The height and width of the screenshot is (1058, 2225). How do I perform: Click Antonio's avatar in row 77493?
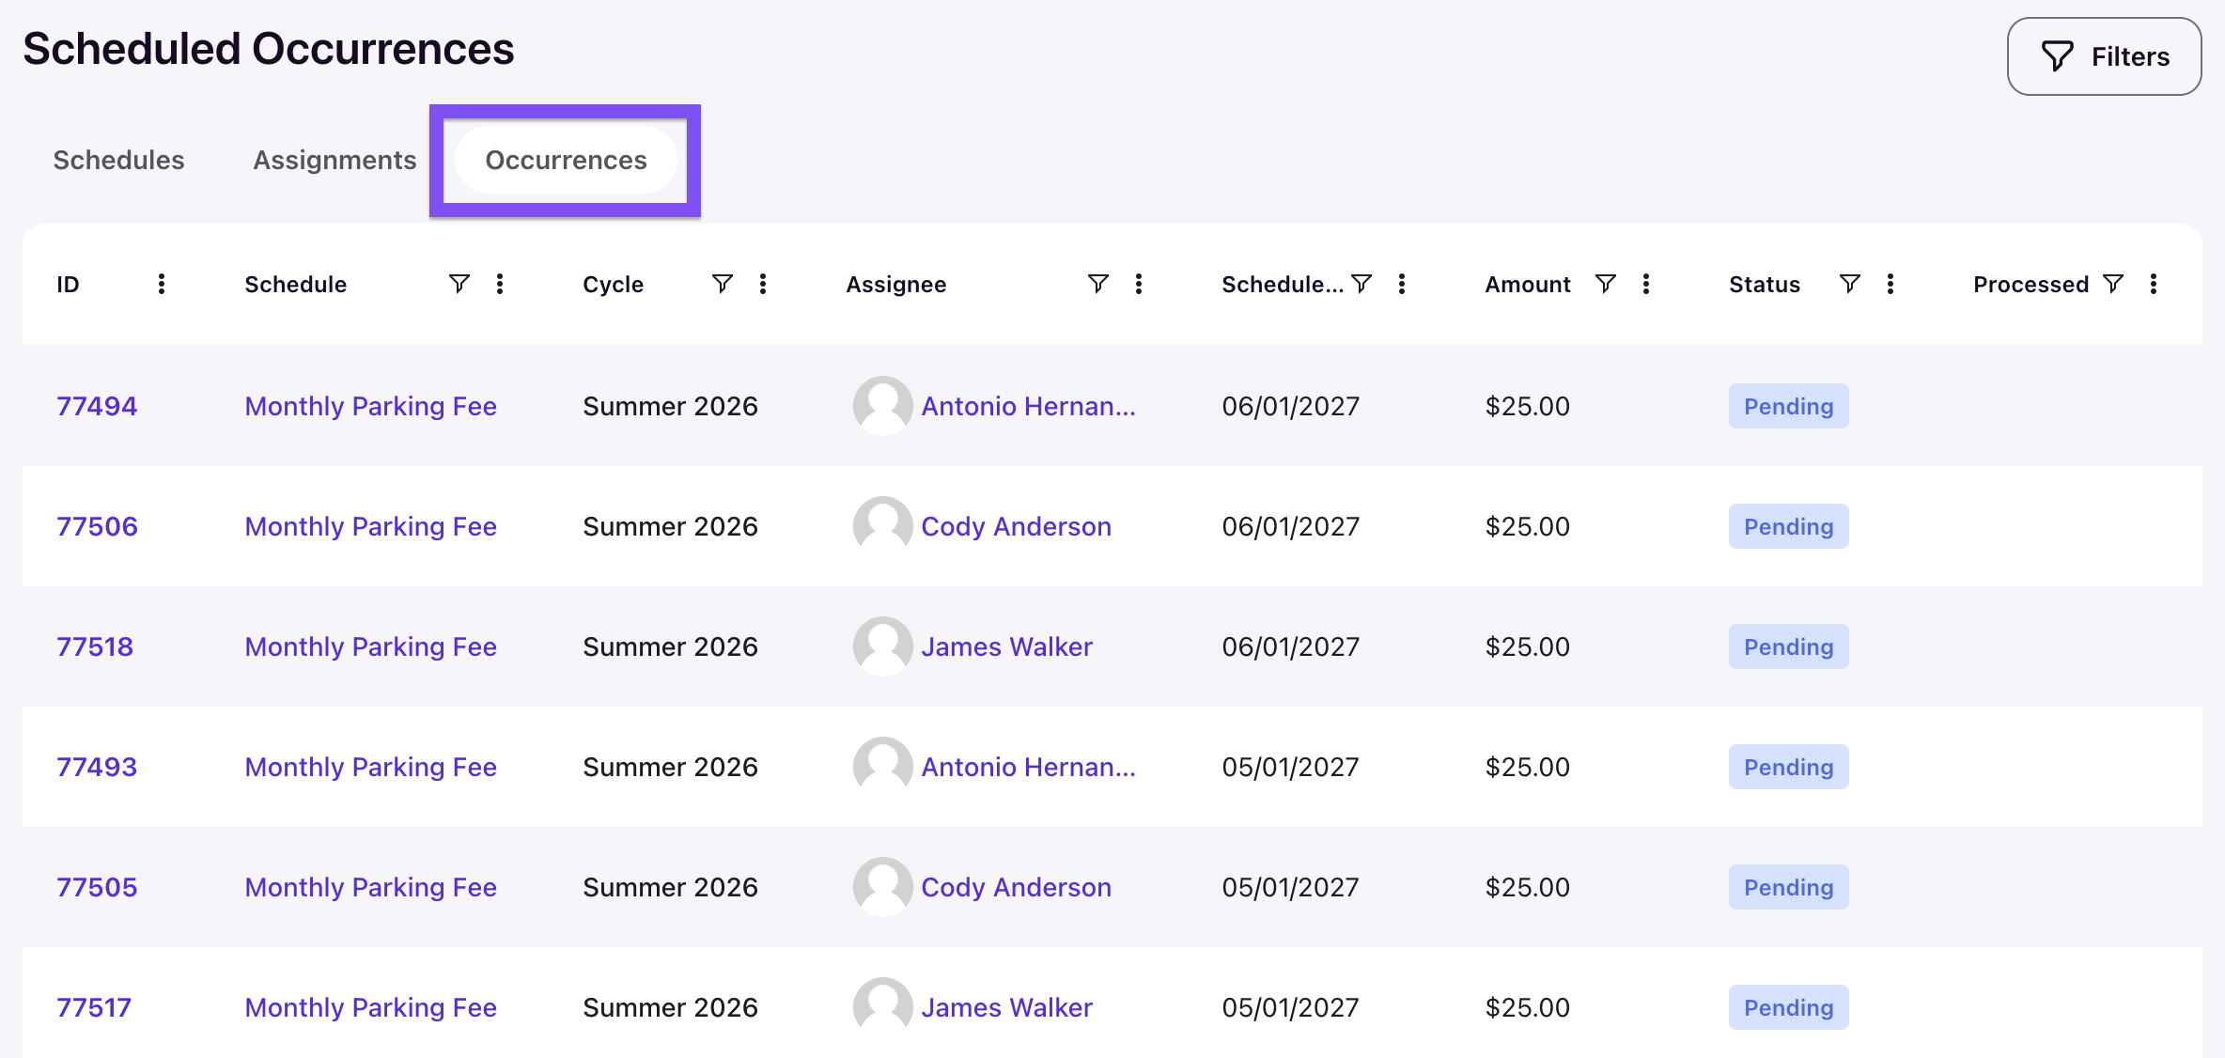click(x=882, y=767)
